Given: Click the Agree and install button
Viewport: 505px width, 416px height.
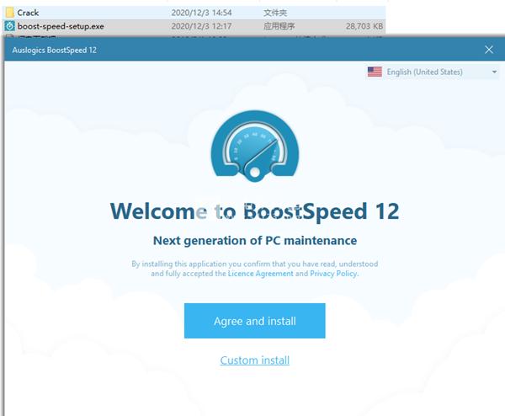Looking at the screenshot, I should pos(255,321).
